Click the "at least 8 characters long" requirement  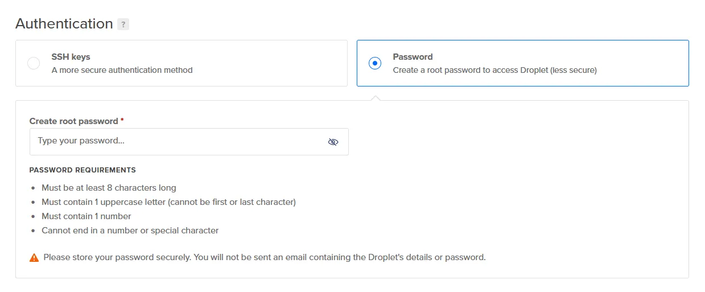[109, 188]
